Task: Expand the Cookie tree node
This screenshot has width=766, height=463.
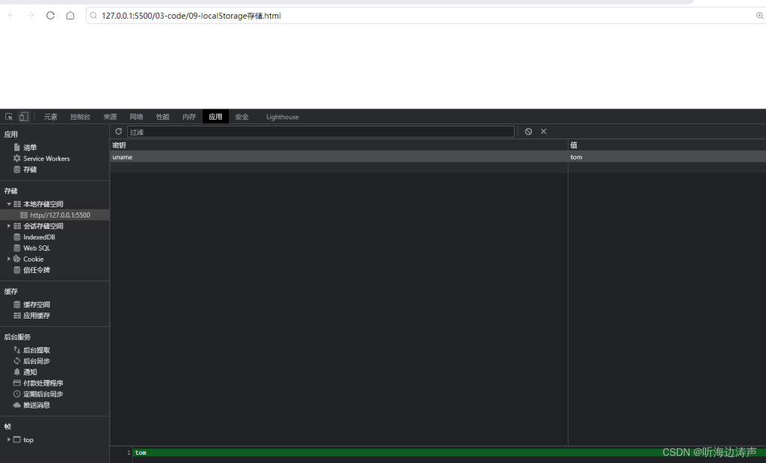Action: (x=7, y=259)
